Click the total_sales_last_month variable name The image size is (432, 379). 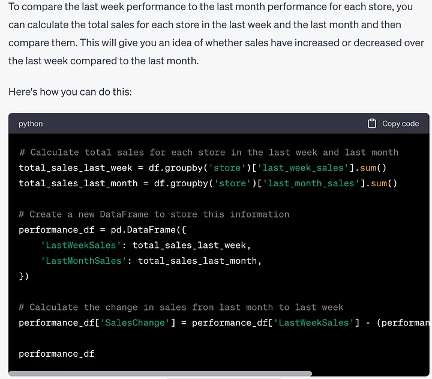click(78, 183)
